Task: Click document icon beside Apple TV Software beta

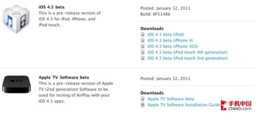Action: pyautogui.click(x=143, y=99)
